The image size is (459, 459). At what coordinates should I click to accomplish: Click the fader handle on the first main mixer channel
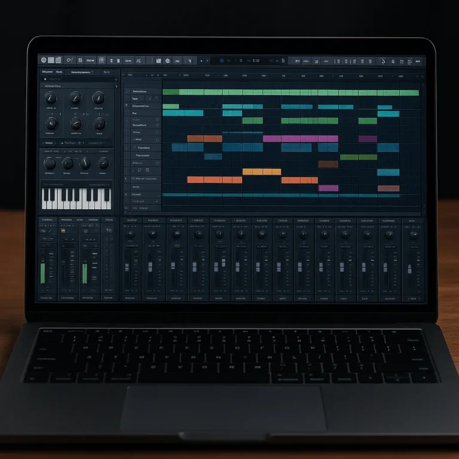pos(127,267)
